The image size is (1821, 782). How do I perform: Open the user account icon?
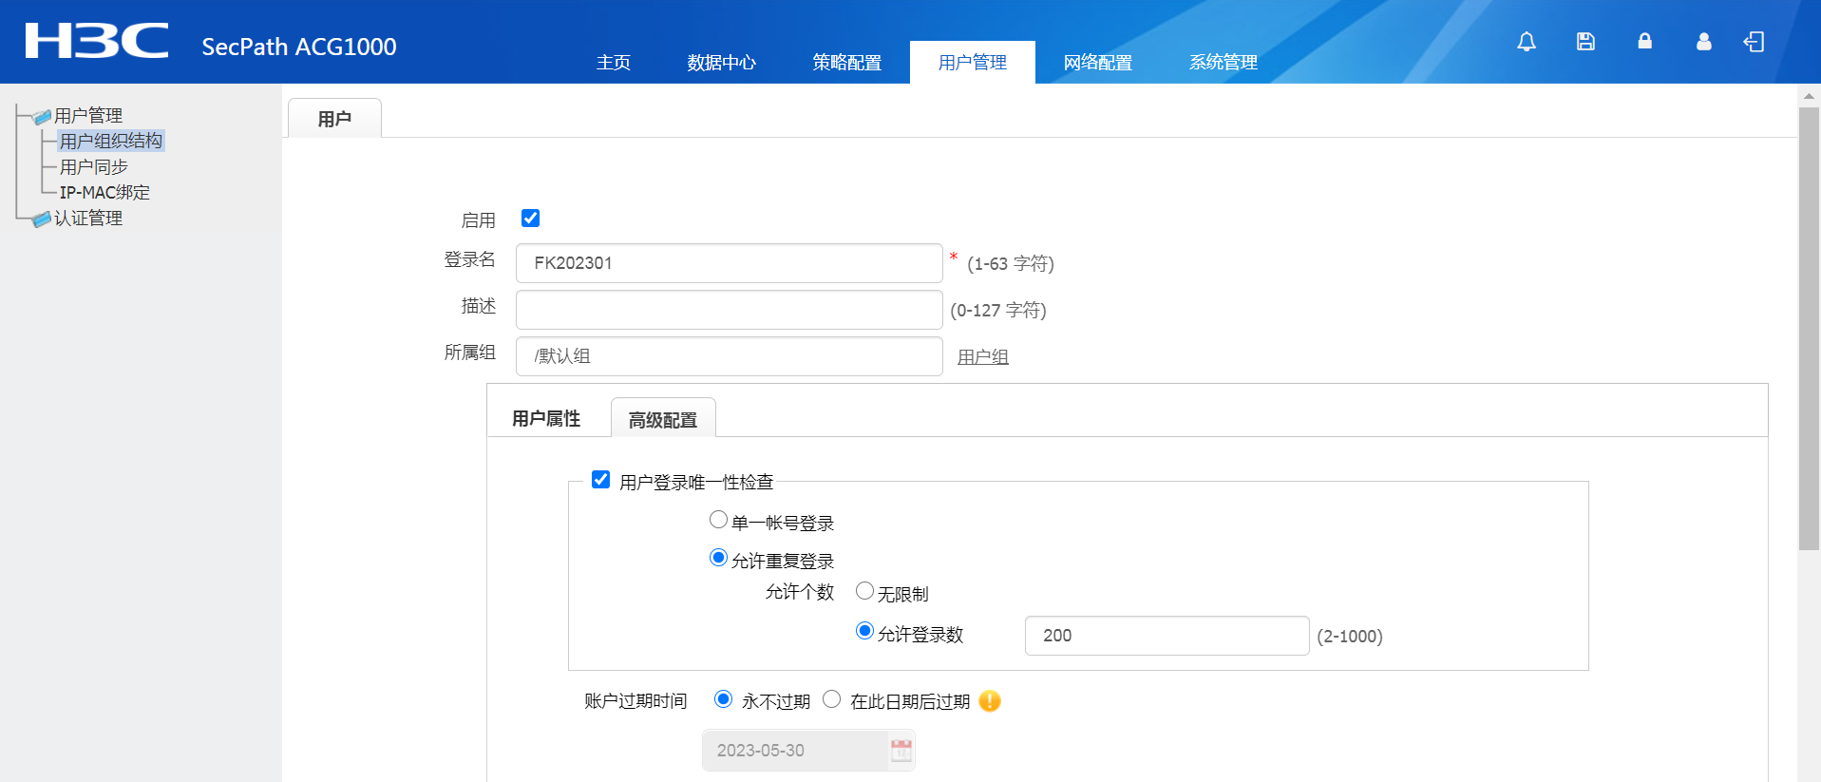[x=1704, y=42]
